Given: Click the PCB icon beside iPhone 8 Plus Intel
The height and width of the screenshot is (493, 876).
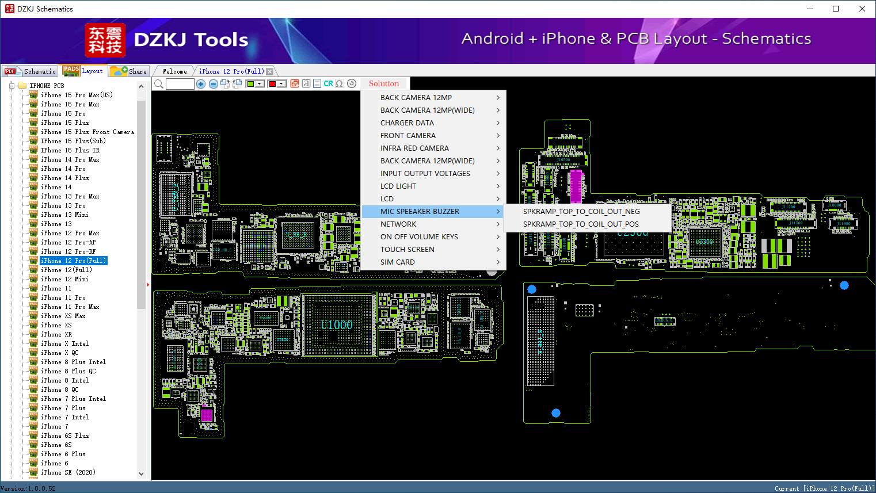Looking at the screenshot, I should (33, 362).
